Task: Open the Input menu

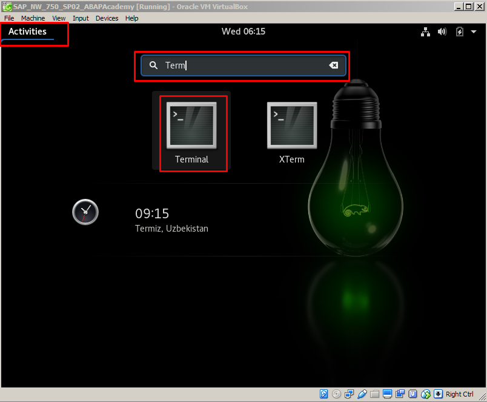Action: tap(81, 18)
